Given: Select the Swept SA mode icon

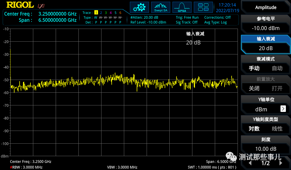Looking at the screenshot, I should pyautogui.click(x=161, y=7).
